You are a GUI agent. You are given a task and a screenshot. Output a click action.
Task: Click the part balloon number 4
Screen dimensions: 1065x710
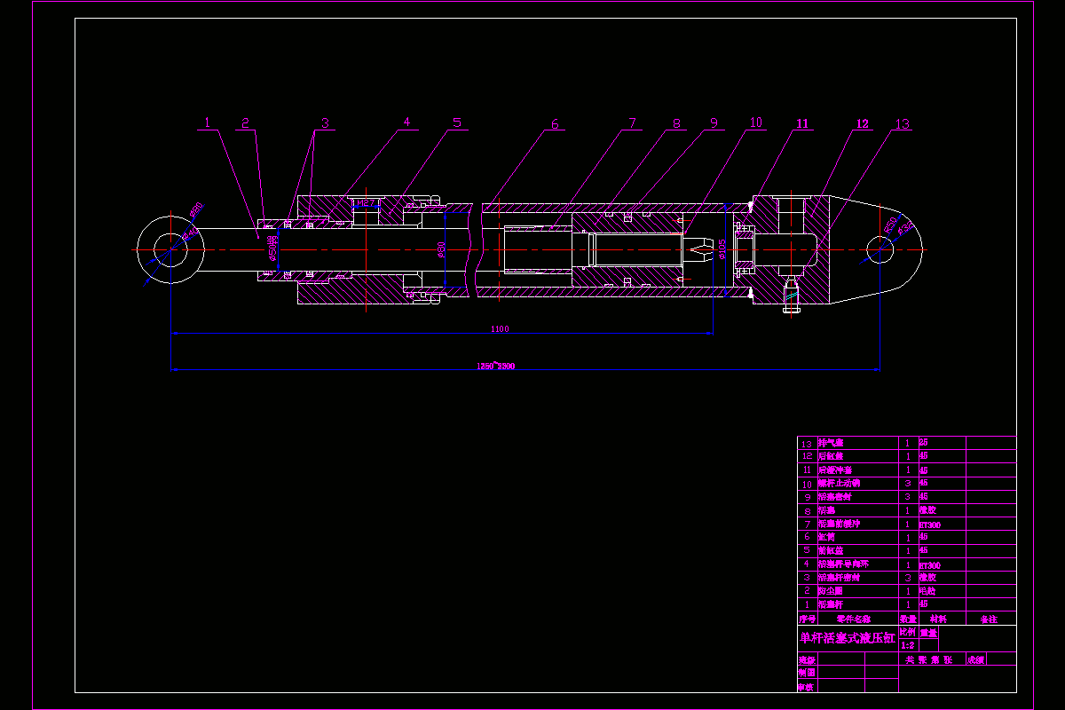(406, 122)
